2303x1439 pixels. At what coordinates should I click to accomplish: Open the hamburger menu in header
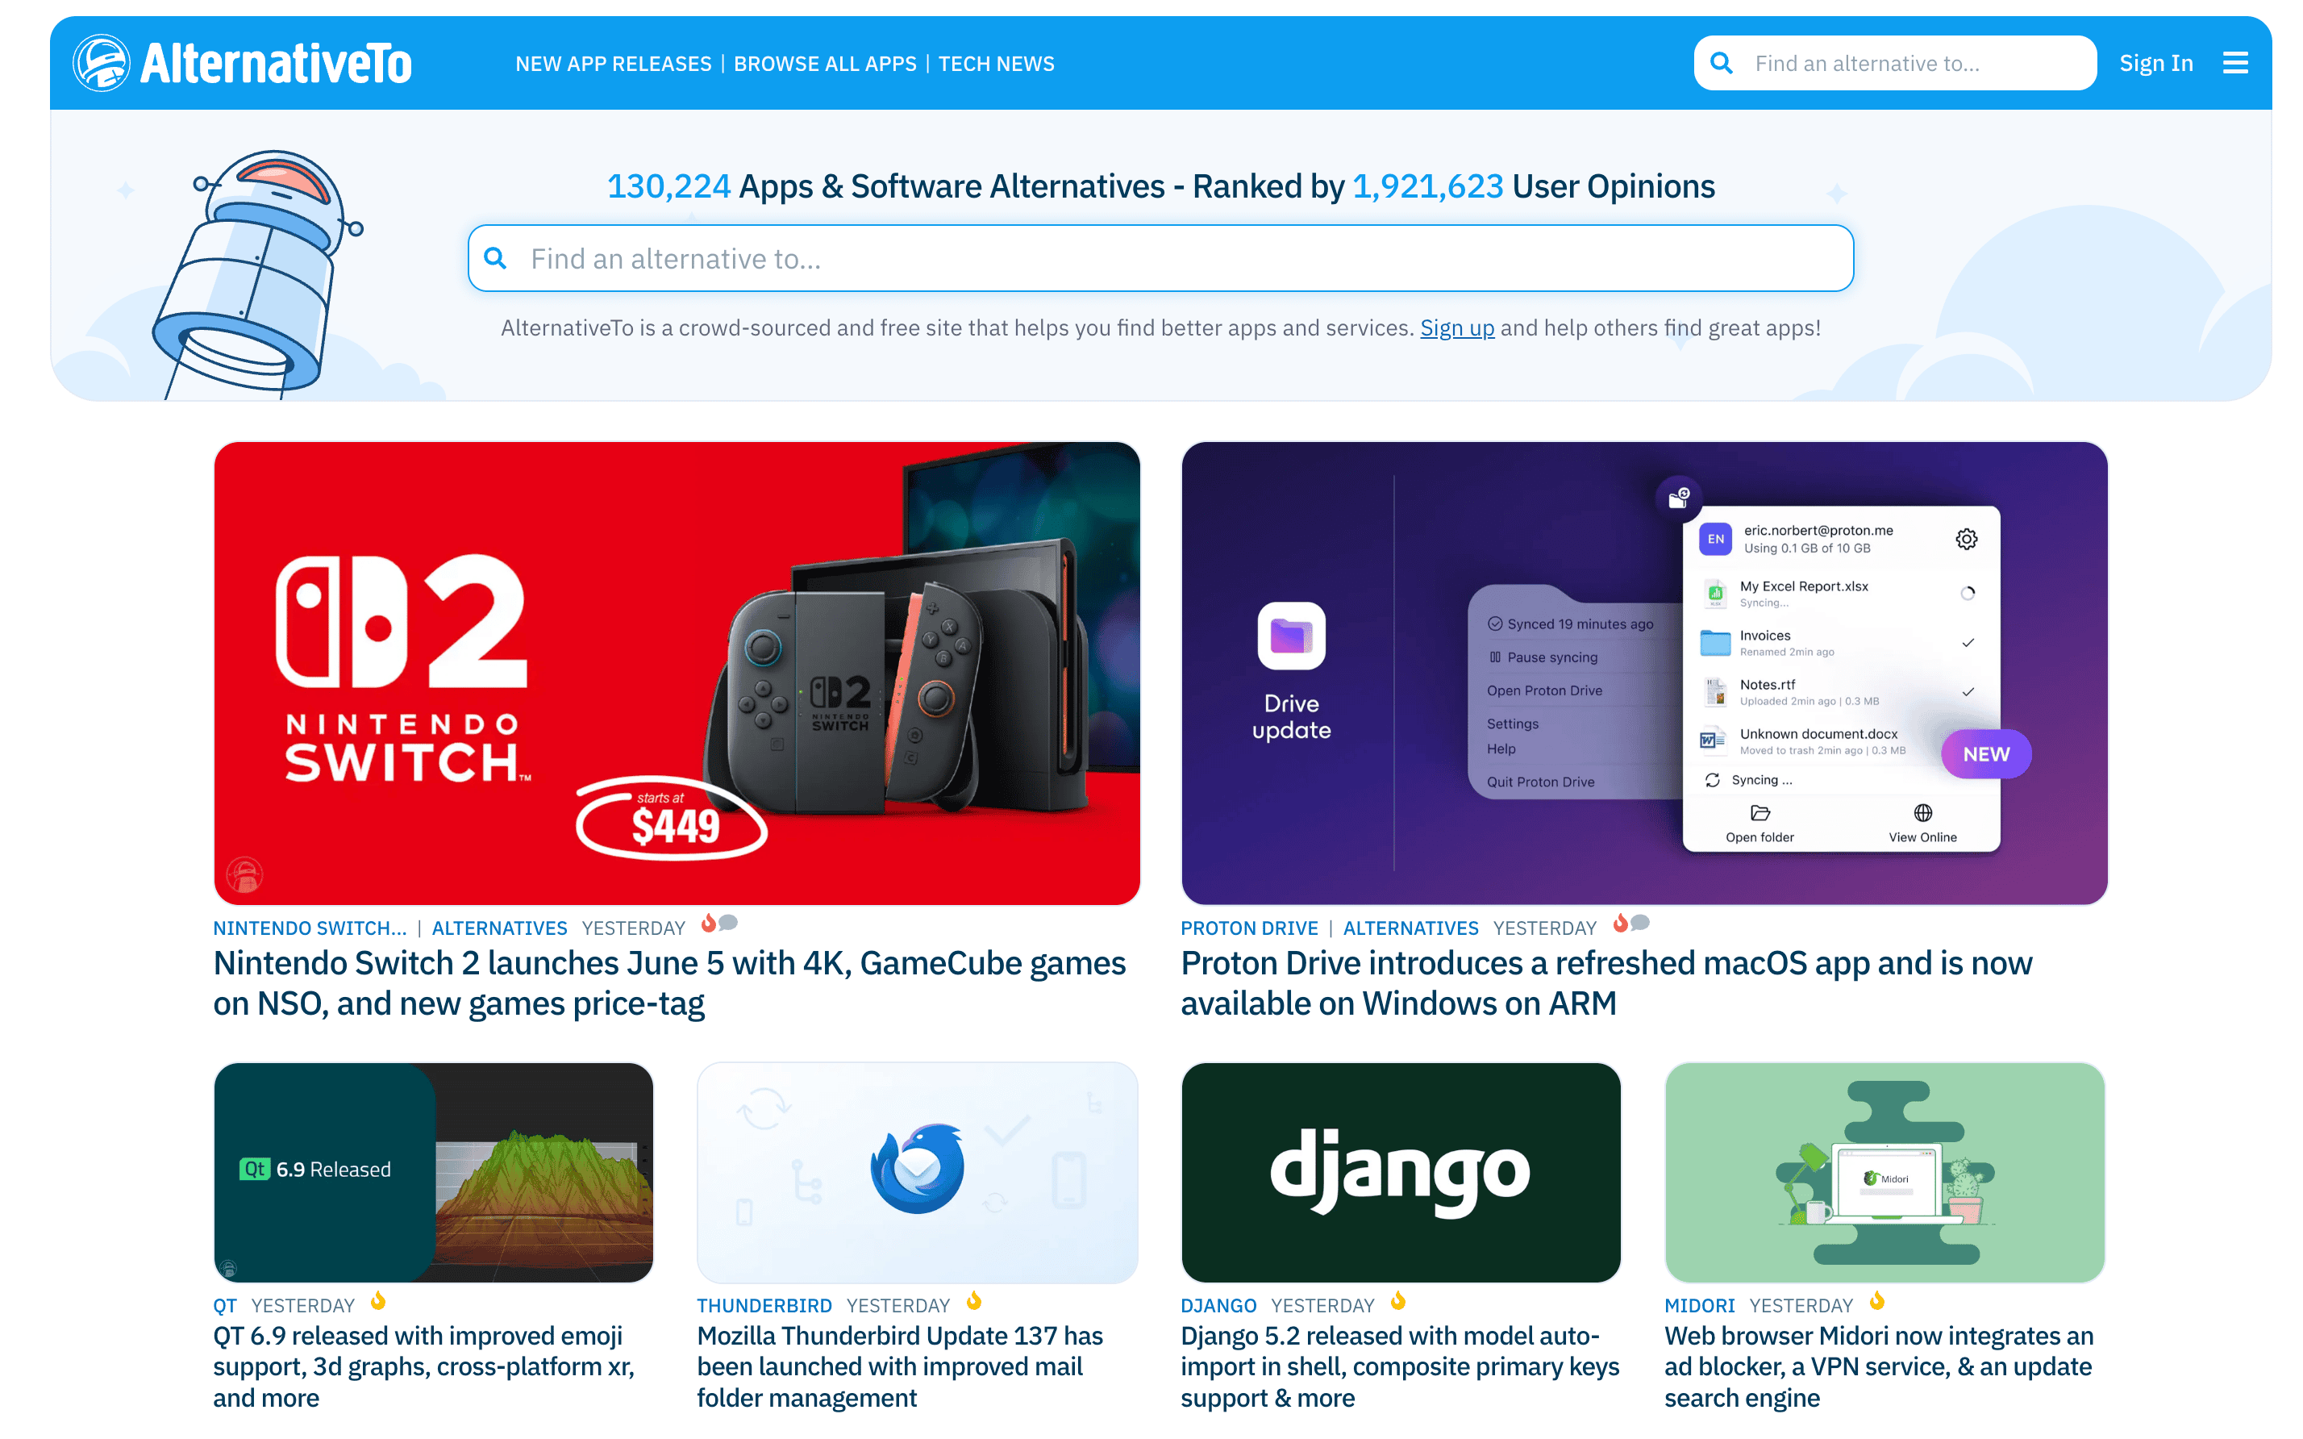coord(2234,63)
